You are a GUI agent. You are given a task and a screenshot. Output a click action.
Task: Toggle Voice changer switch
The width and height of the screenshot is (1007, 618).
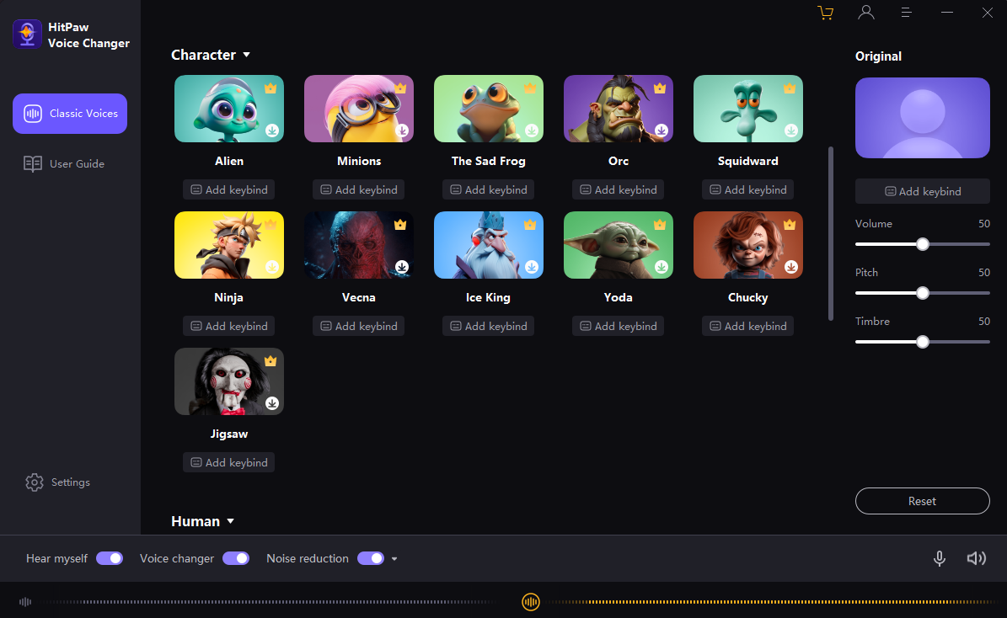click(236, 558)
